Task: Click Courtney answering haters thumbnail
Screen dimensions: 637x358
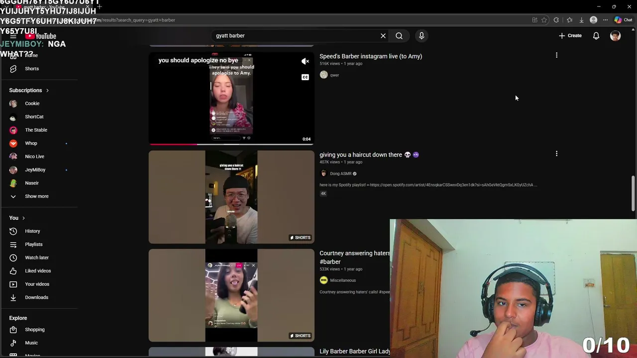Action: click(x=231, y=295)
